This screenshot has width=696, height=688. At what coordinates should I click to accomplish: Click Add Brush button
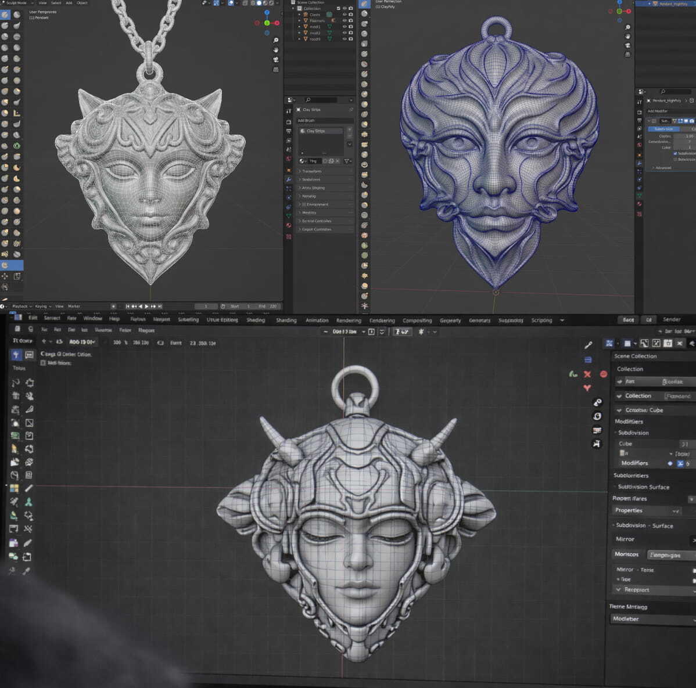(x=325, y=121)
